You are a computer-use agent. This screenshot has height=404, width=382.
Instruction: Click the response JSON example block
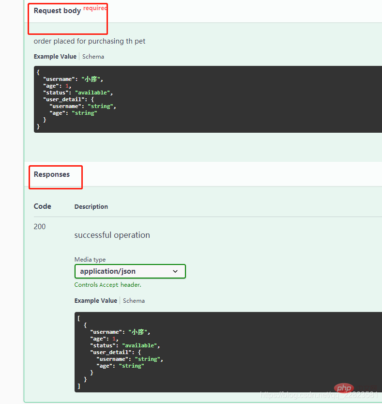coord(228,352)
